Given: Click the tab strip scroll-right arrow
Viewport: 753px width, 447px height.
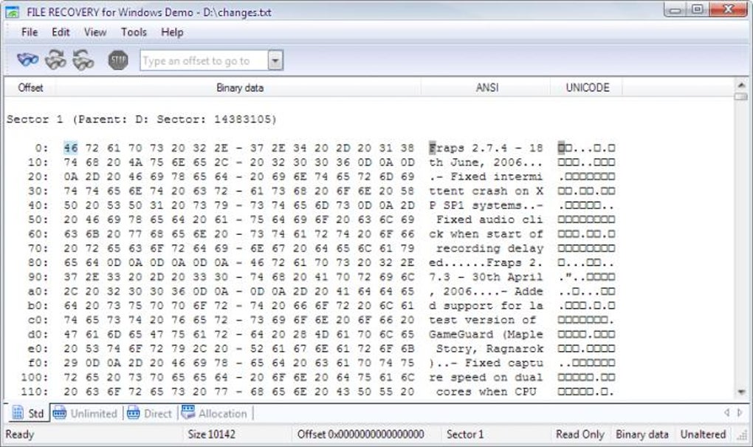Looking at the screenshot, I should point(740,412).
